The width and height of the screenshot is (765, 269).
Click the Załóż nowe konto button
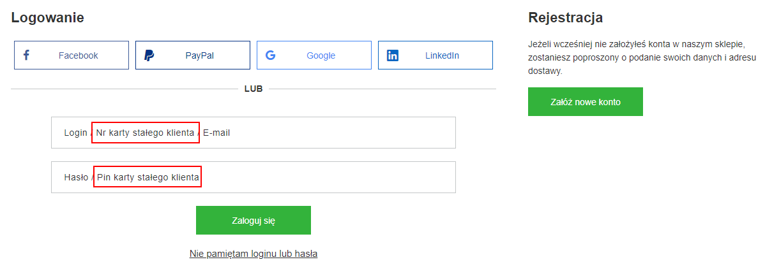[x=586, y=102]
